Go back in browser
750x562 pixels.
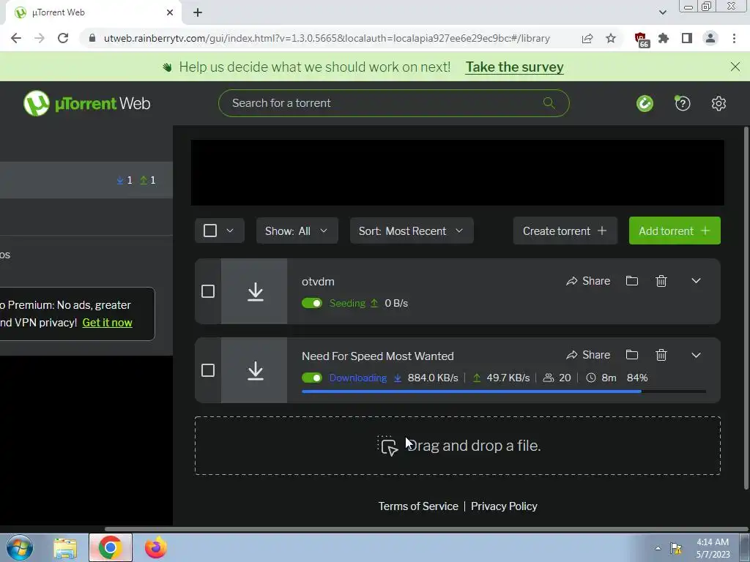coord(16,38)
